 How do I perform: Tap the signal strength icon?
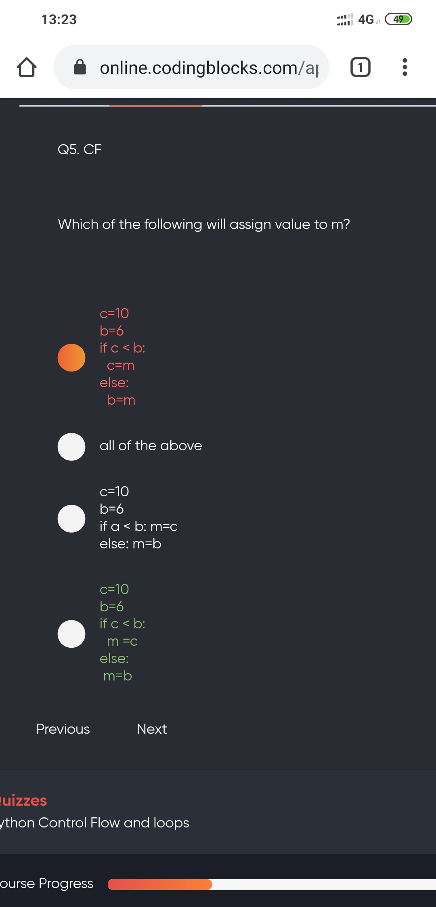click(344, 19)
